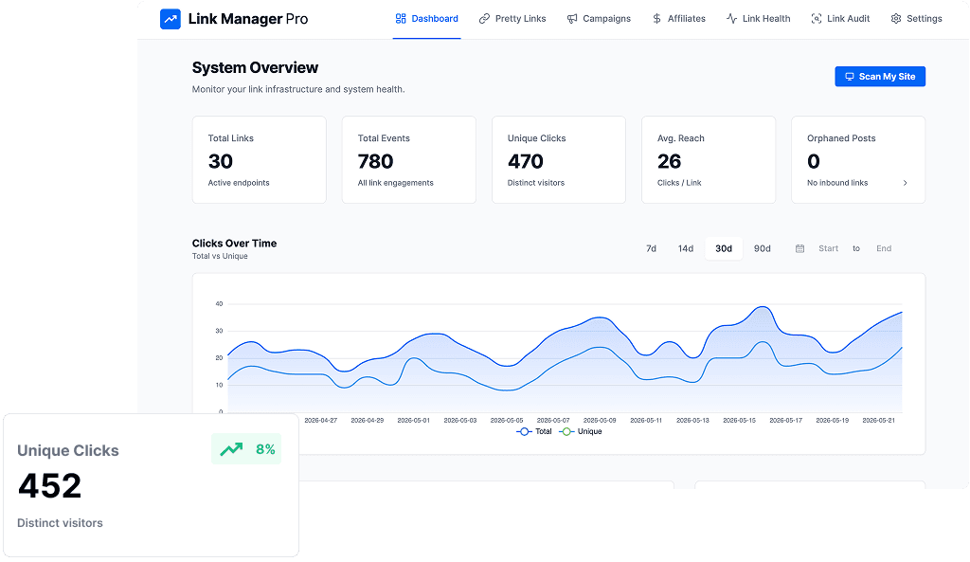Screen dimensions: 970x562
Task: Click the Campaigns megaphone icon
Action: [x=572, y=19]
